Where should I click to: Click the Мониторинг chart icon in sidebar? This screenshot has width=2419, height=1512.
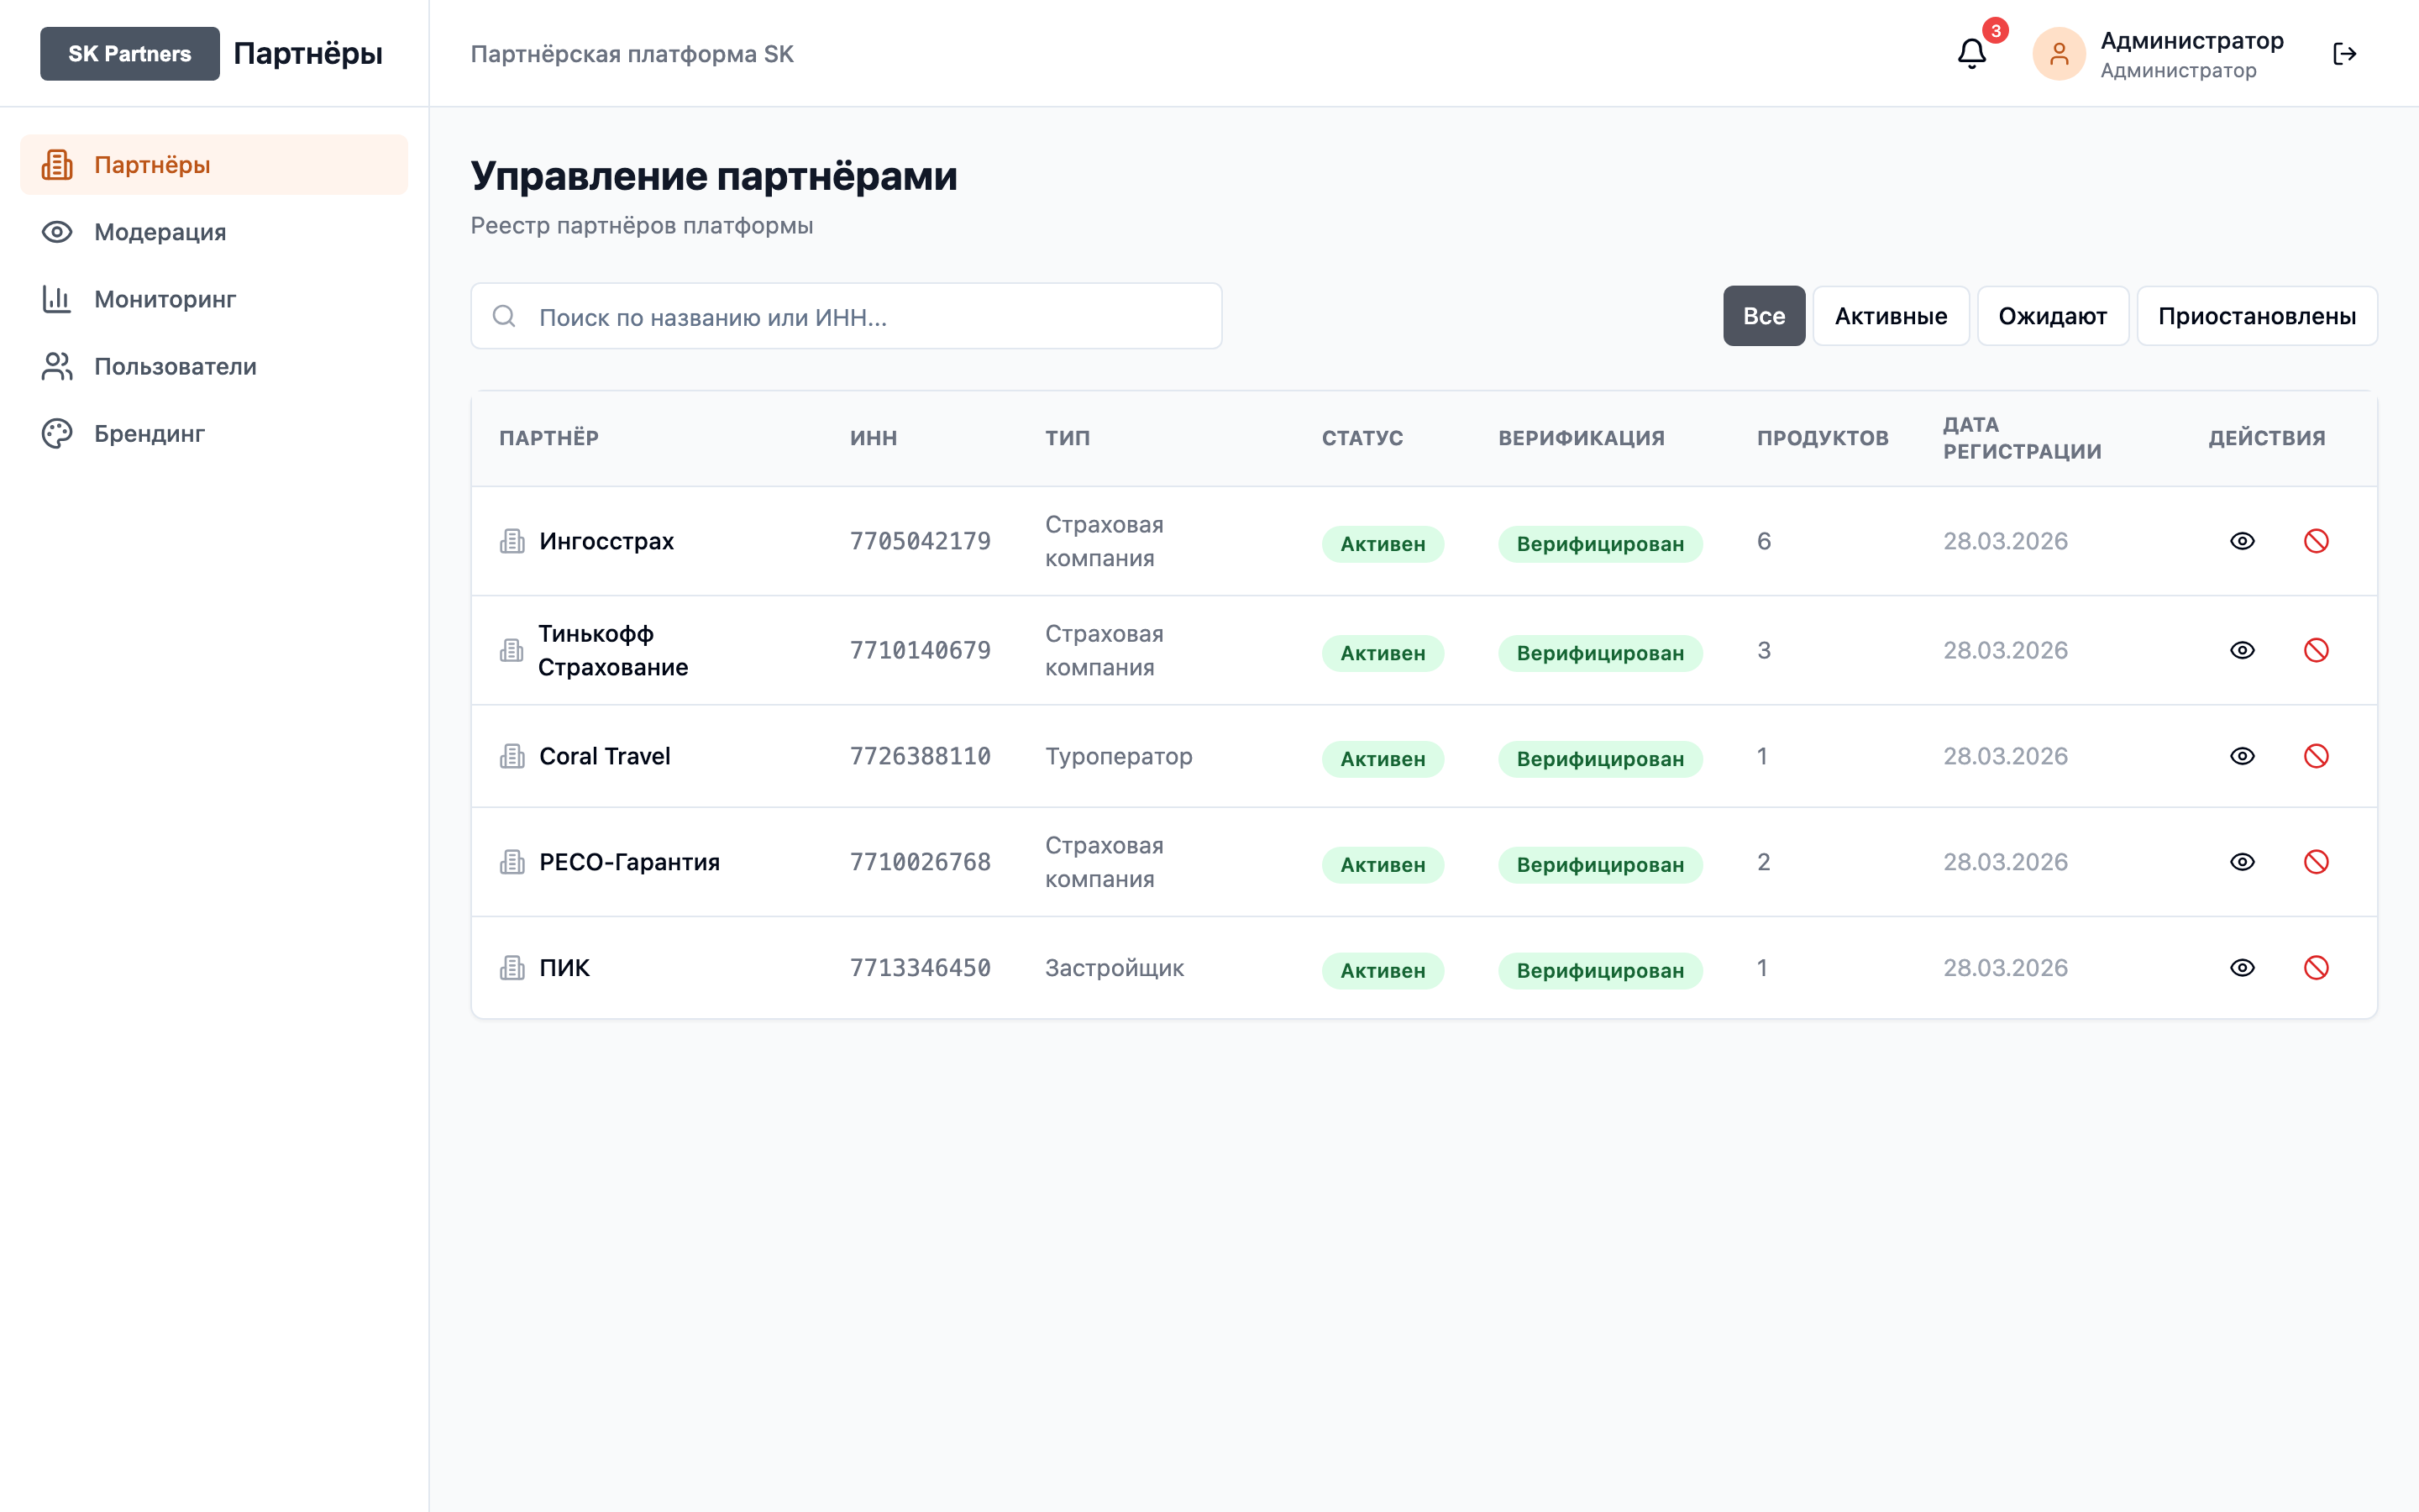click(57, 299)
